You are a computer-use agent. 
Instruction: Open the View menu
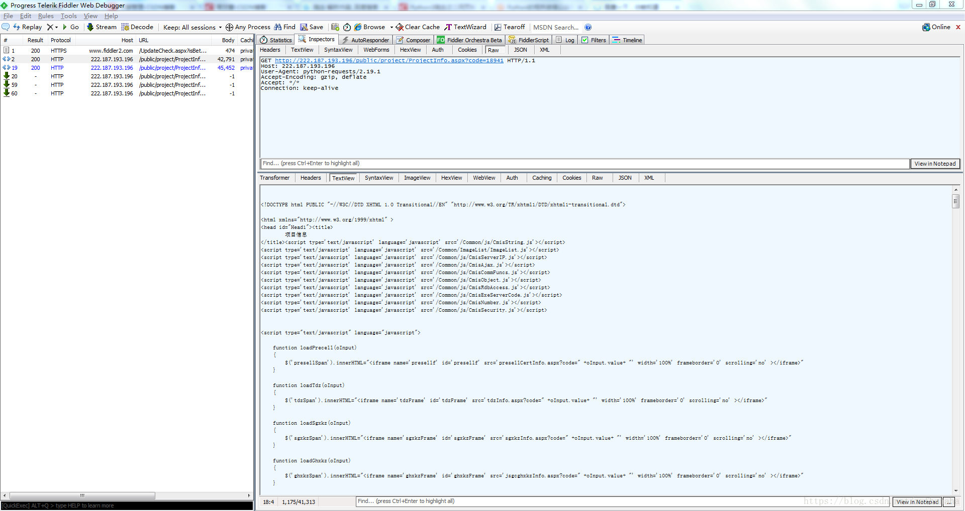click(90, 16)
